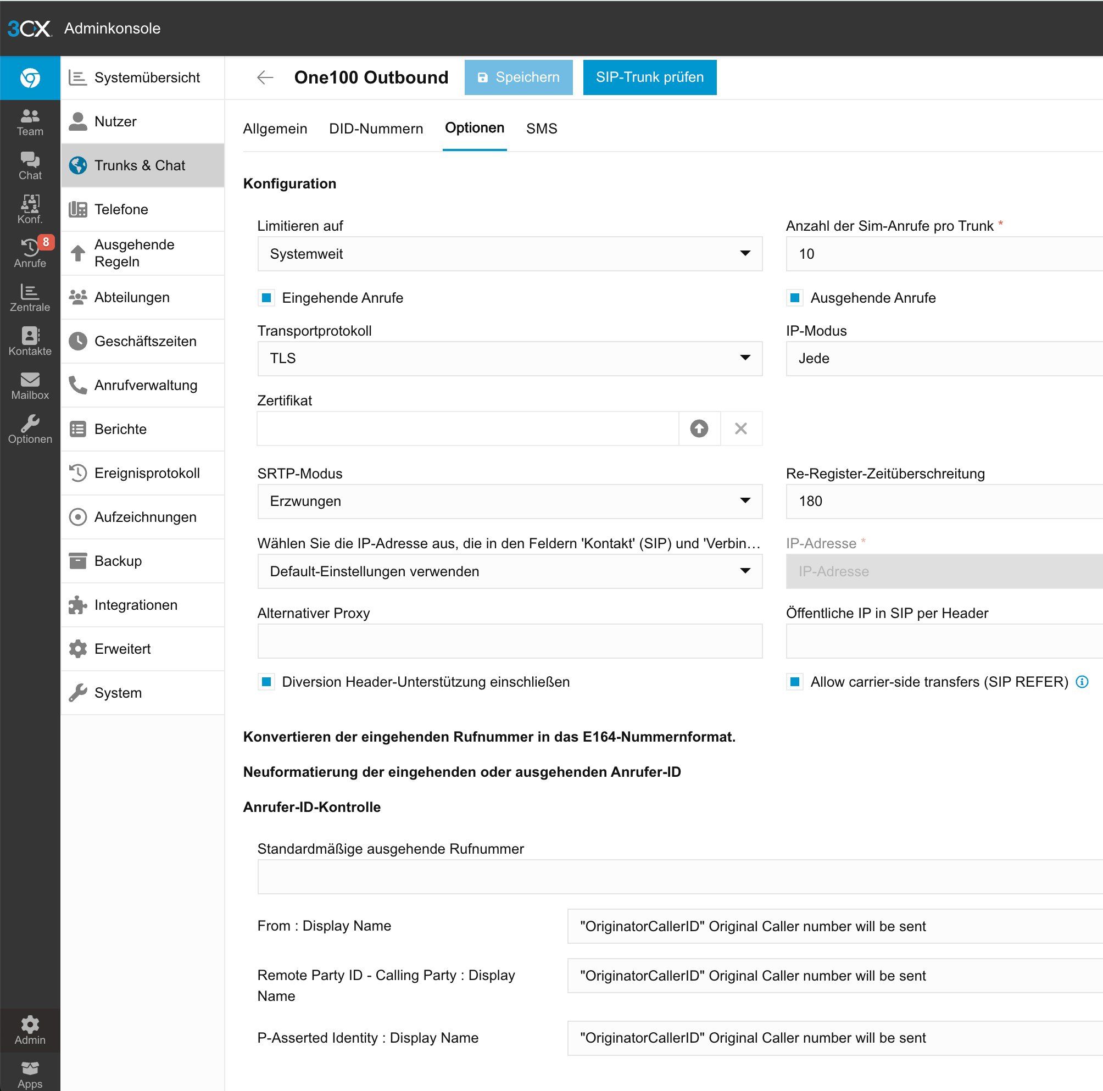
Task: Click the Anzahl der Sim-Anrufe field
Action: (944, 254)
